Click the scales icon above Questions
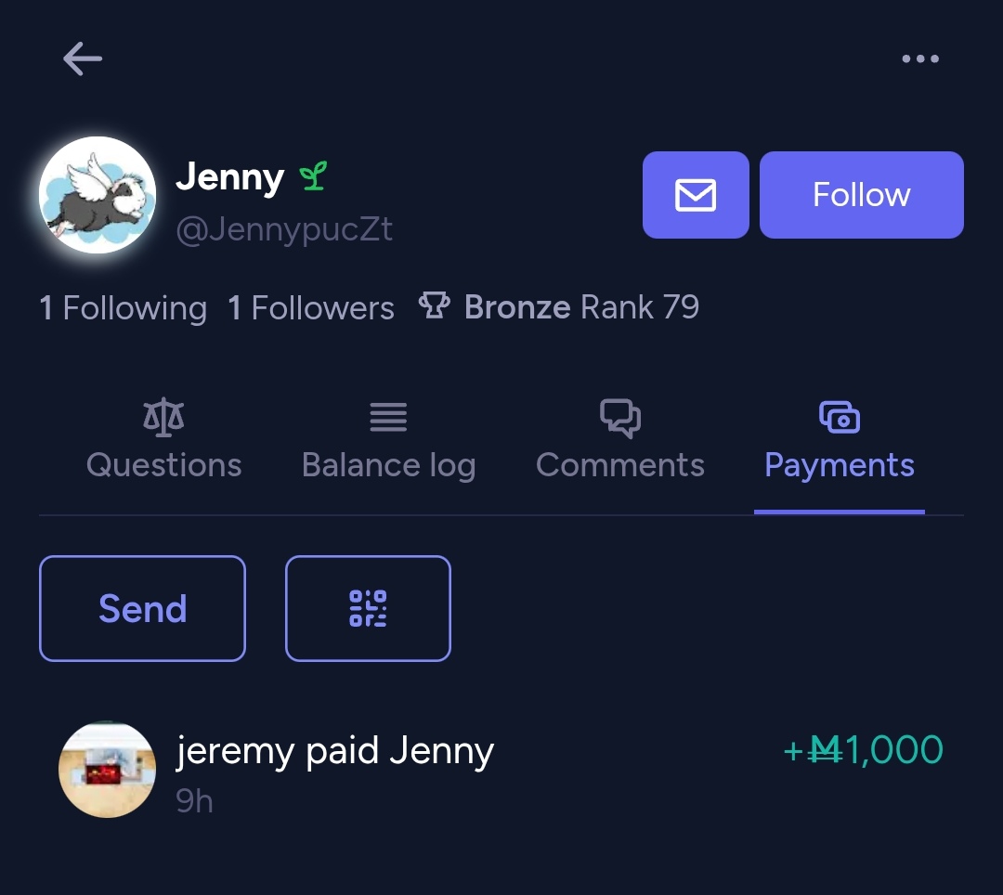Screen dimensions: 1003x895 coord(163,417)
